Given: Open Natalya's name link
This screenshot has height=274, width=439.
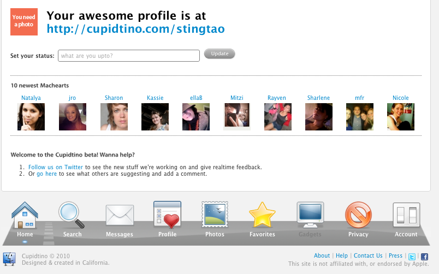Looking at the screenshot, I should [x=31, y=98].
